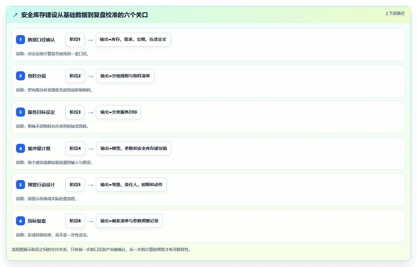Click the blue step number 1 badge
417x267 pixels.
[x=21, y=40]
